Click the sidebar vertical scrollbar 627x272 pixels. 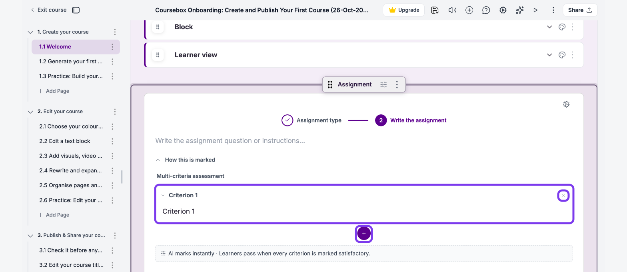[x=122, y=177]
